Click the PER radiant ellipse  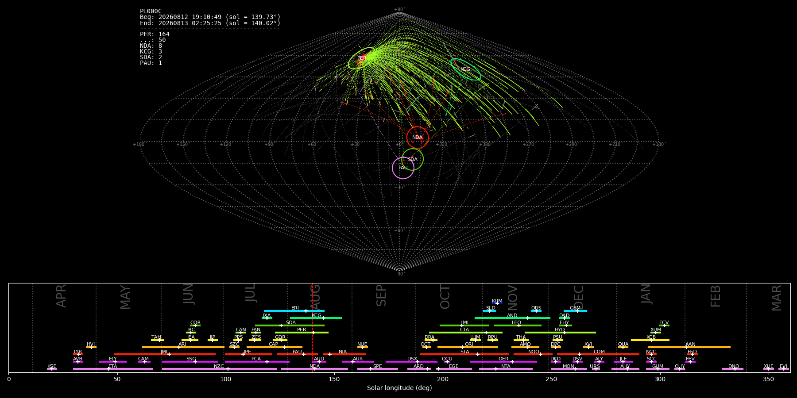(x=362, y=58)
